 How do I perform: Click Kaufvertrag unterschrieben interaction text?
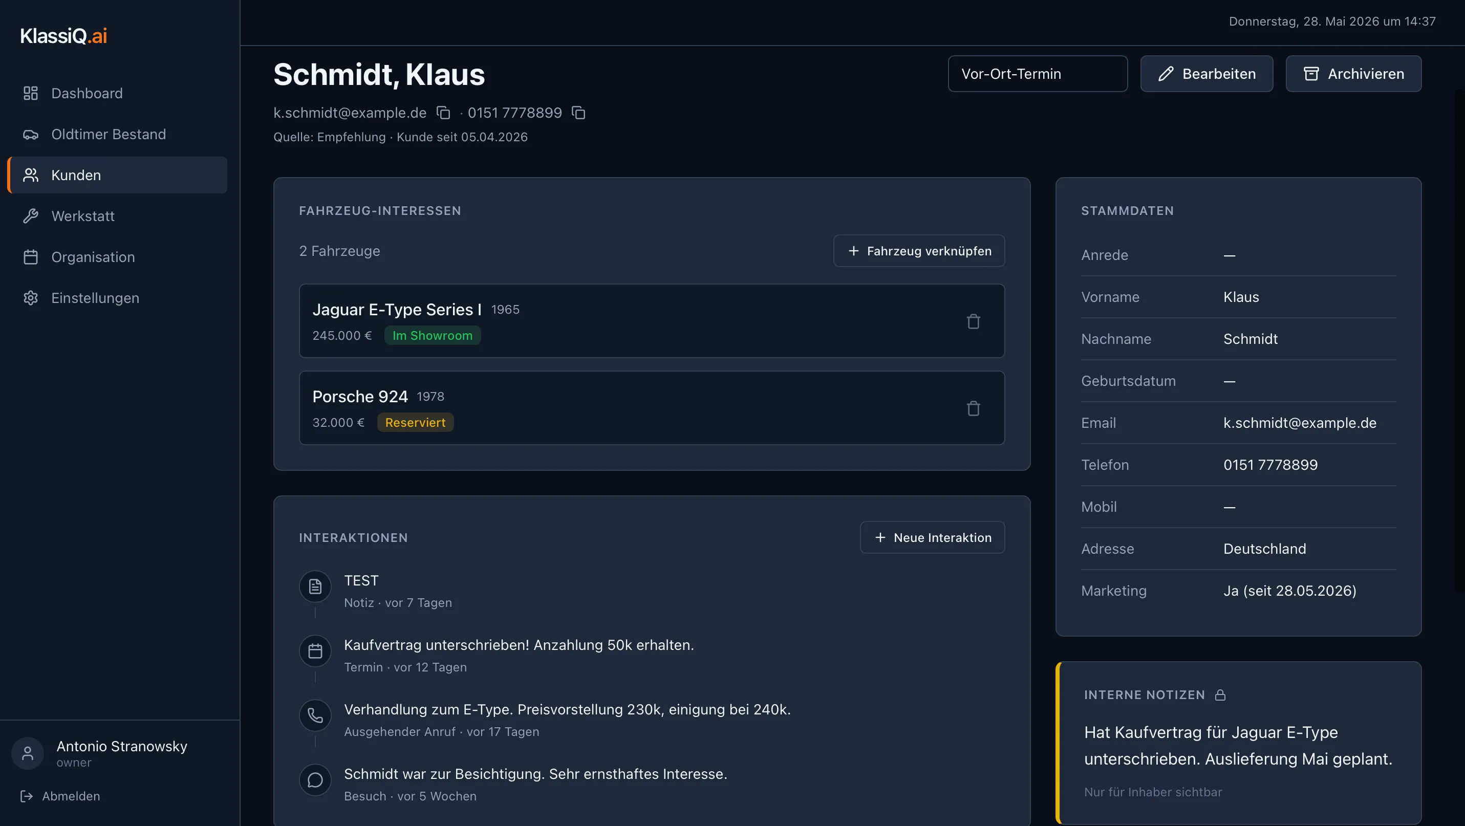click(x=519, y=645)
